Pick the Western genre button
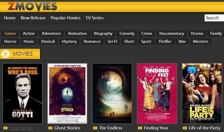This screenshot has height=132, width=224. 201,41
